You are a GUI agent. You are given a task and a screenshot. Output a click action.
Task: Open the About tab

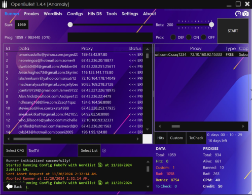click(x=150, y=14)
